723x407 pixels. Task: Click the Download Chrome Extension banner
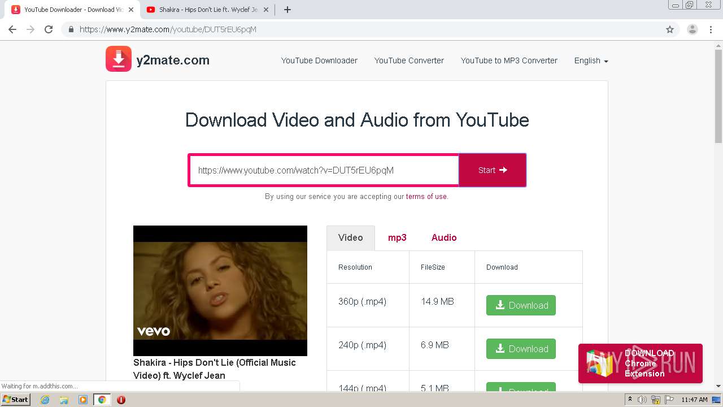click(641, 363)
